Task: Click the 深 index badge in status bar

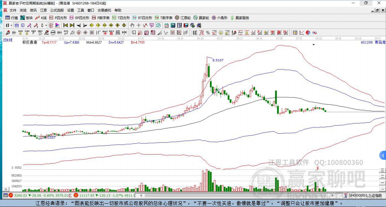Action: point(76,195)
